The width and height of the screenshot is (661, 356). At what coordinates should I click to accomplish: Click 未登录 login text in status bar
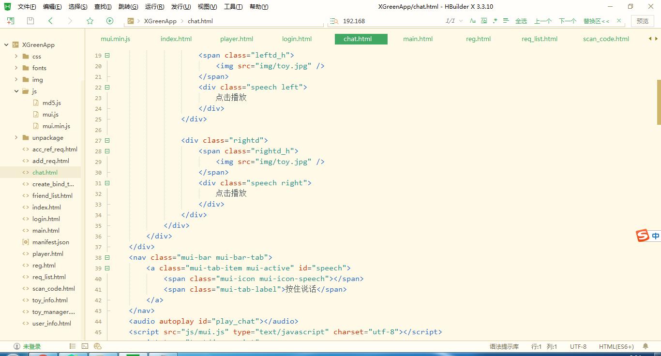point(32,346)
